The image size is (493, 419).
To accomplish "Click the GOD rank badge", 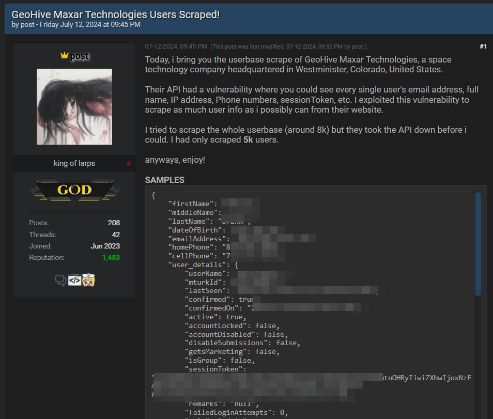I will (74, 190).
